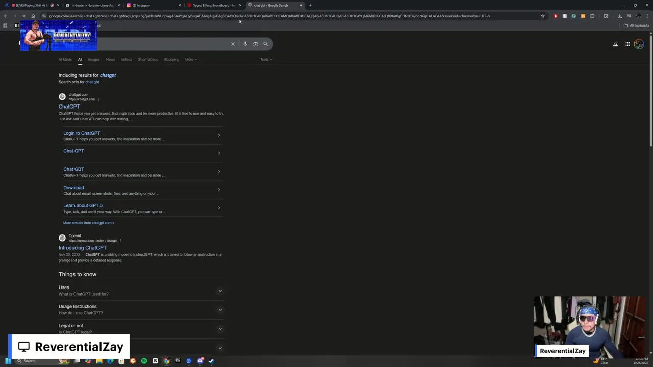Open All Bookmarks folder

637,25
